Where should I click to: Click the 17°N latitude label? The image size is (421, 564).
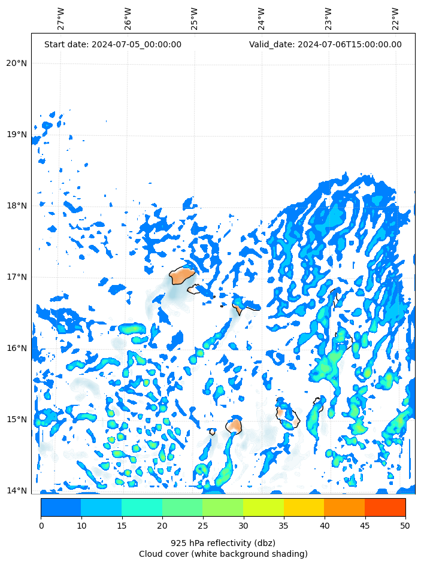[x=17, y=277]
